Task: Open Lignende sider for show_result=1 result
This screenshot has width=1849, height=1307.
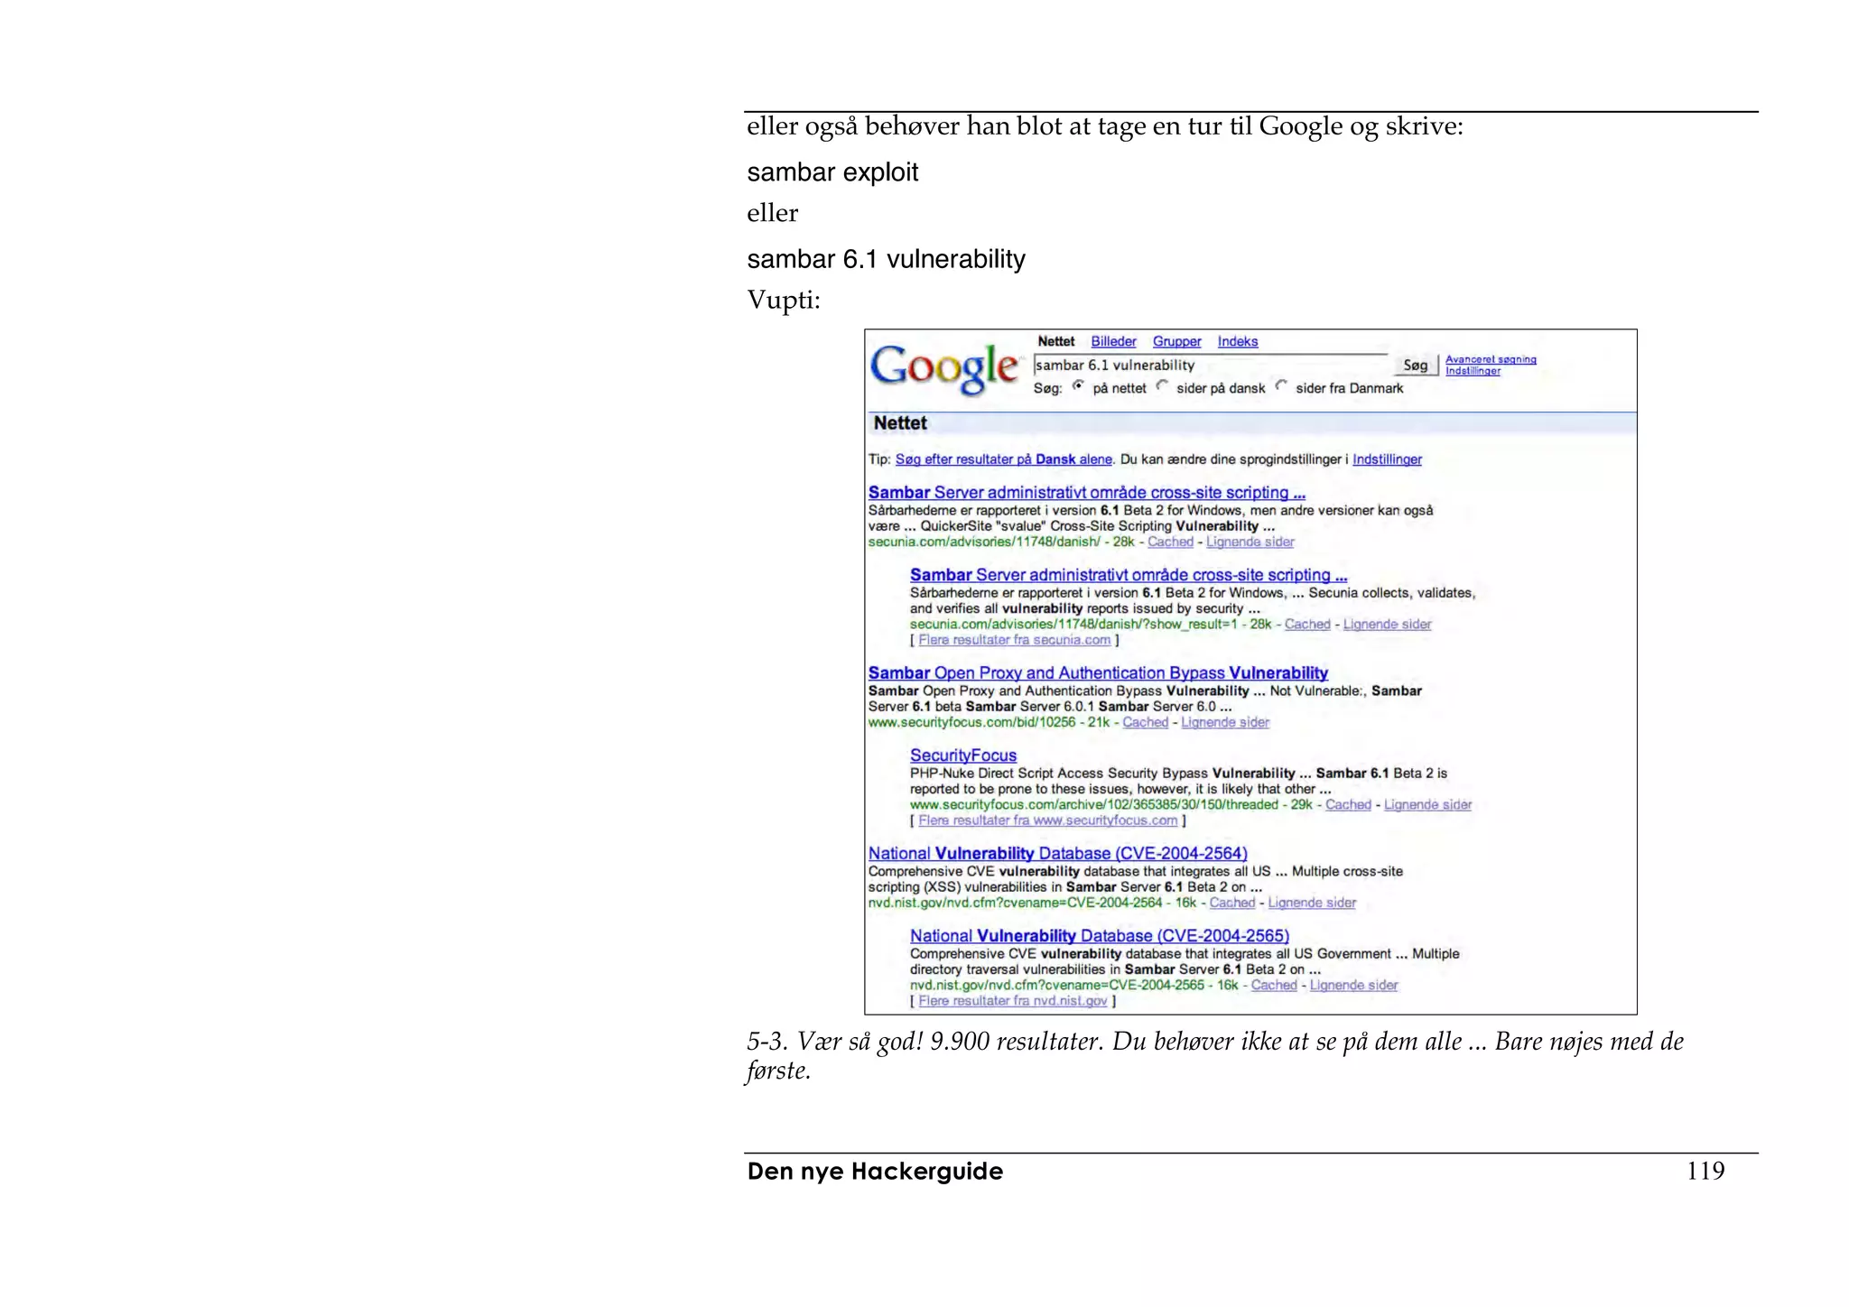Action: [x=1387, y=624]
